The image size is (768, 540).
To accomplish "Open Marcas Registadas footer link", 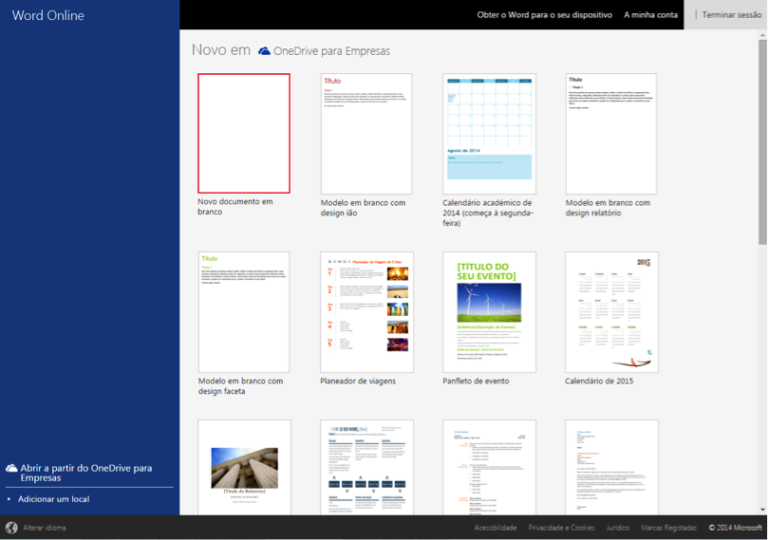I will click(668, 528).
